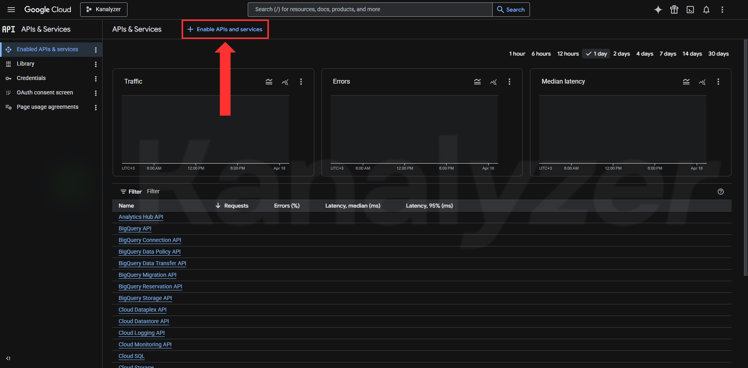Click the Search button in top bar

click(x=511, y=10)
